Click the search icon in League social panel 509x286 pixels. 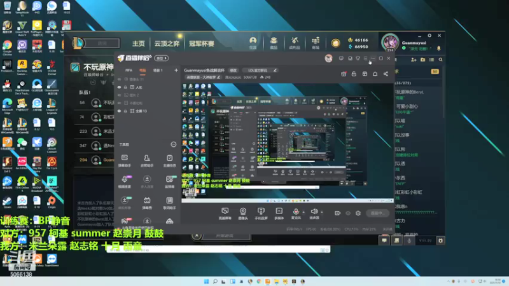click(440, 60)
